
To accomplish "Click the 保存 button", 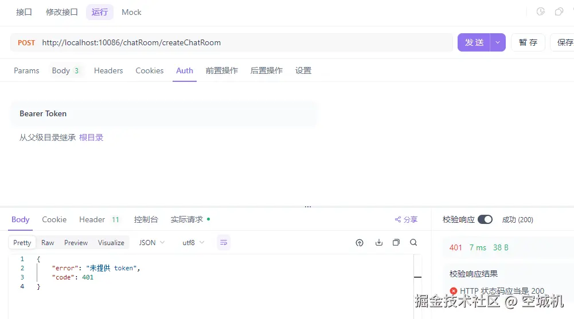I will click(x=564, y=42).
